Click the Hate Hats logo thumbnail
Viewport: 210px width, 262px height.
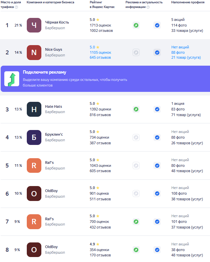tap(34, 109)
